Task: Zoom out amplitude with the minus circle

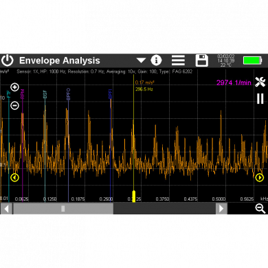Action: [x=15, y=105]
